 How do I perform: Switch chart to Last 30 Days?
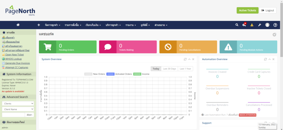click(x=169, y=69)
